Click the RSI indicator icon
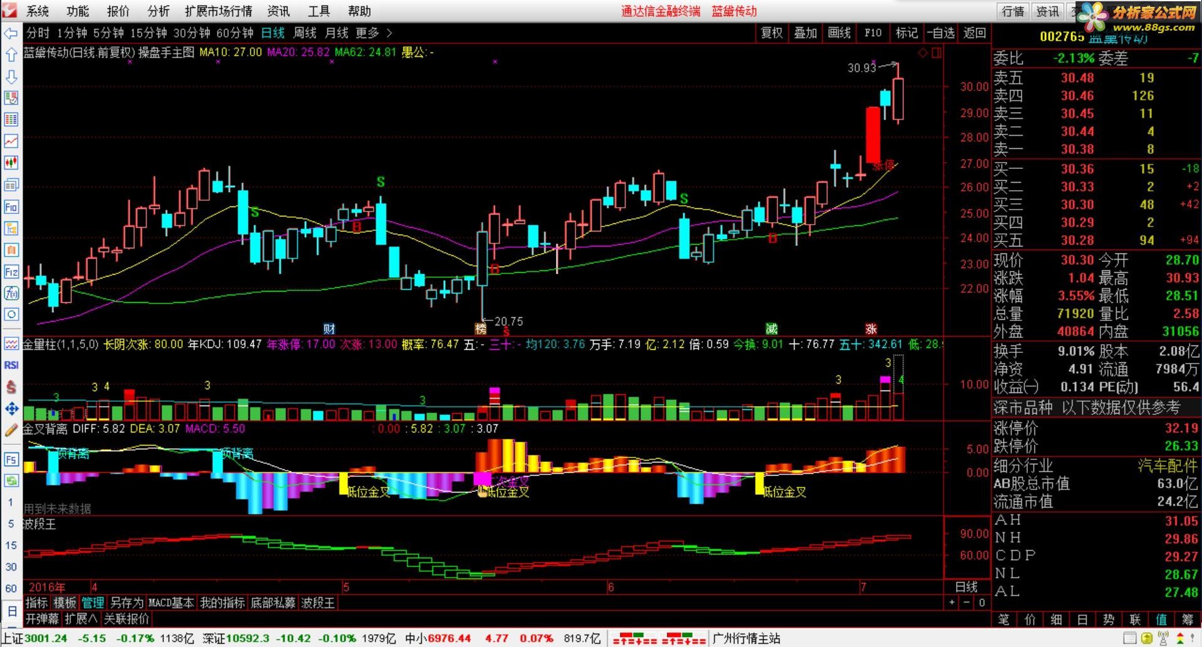This screenshot has width=1202, height=647. coord(11,365)
